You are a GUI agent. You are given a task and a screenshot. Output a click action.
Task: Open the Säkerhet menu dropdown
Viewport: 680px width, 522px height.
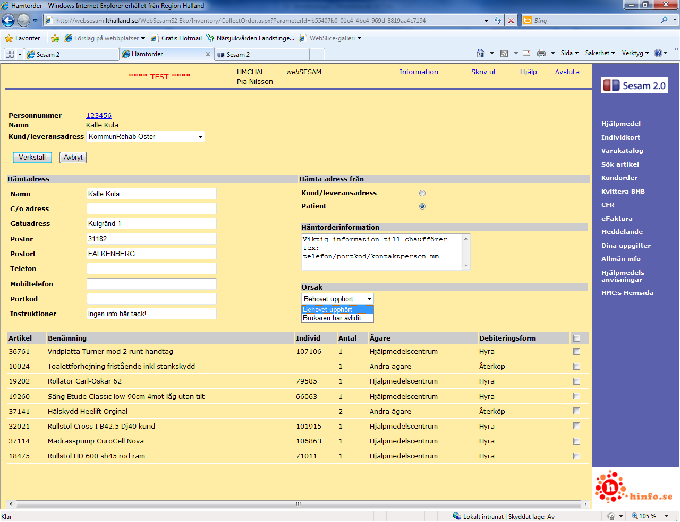(x=600, y=53)
